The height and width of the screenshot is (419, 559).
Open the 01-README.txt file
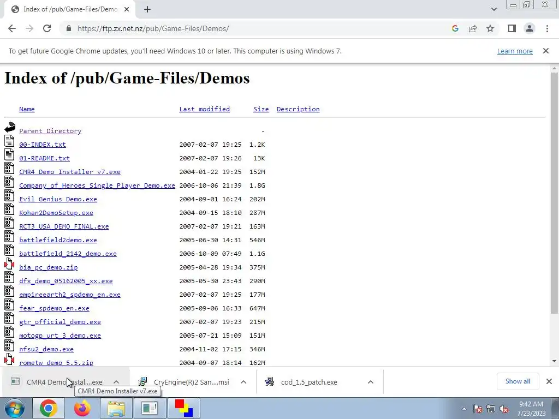pos(44,158)
